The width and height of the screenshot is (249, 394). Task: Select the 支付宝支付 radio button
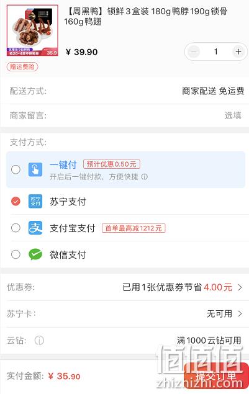click(x=16, y=228)
